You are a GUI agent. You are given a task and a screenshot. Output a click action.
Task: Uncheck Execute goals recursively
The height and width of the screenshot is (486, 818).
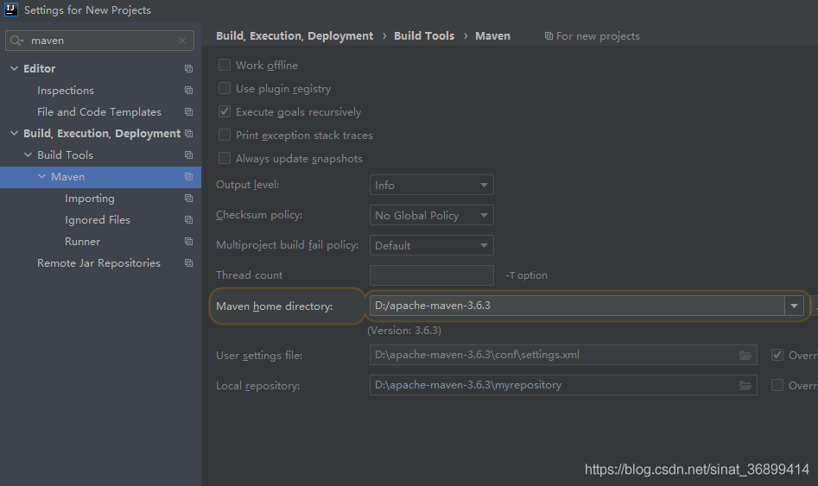click(x=225, y=111)
